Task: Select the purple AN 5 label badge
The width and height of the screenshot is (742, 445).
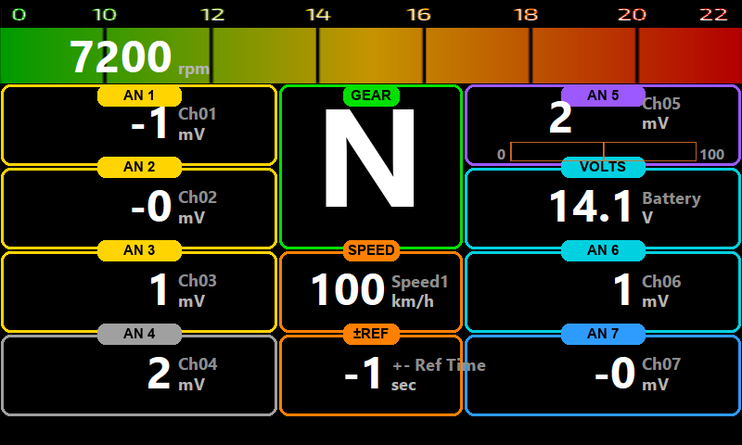Action: [x=603, y=95]
